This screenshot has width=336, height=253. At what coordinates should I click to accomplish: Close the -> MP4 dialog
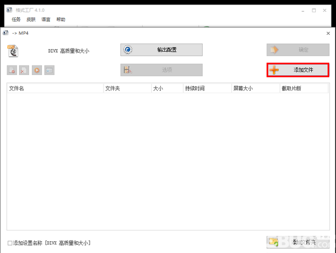pos(328,34)
